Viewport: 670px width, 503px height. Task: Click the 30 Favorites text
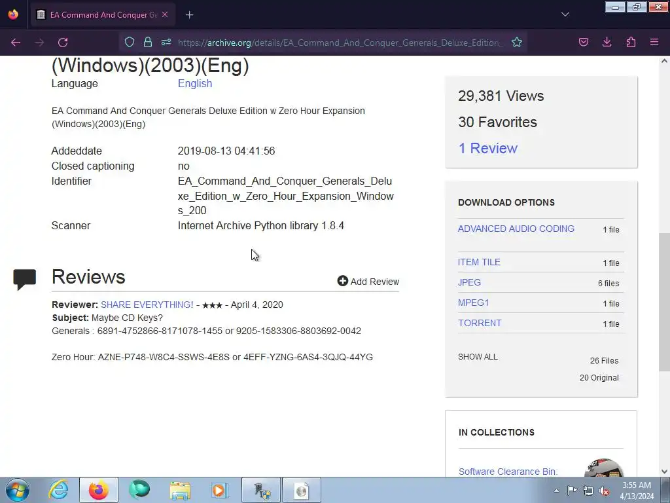[x=497, y=122]
